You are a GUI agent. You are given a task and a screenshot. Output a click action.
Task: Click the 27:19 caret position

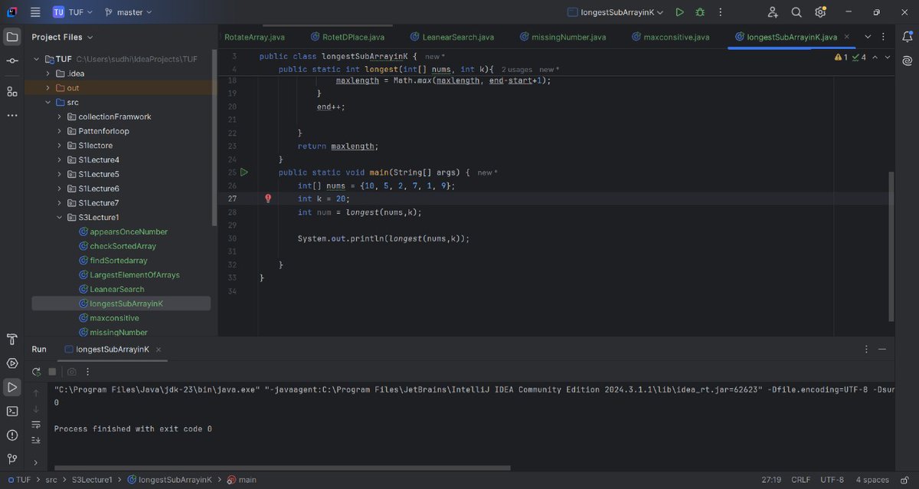[x=771, y=480]
